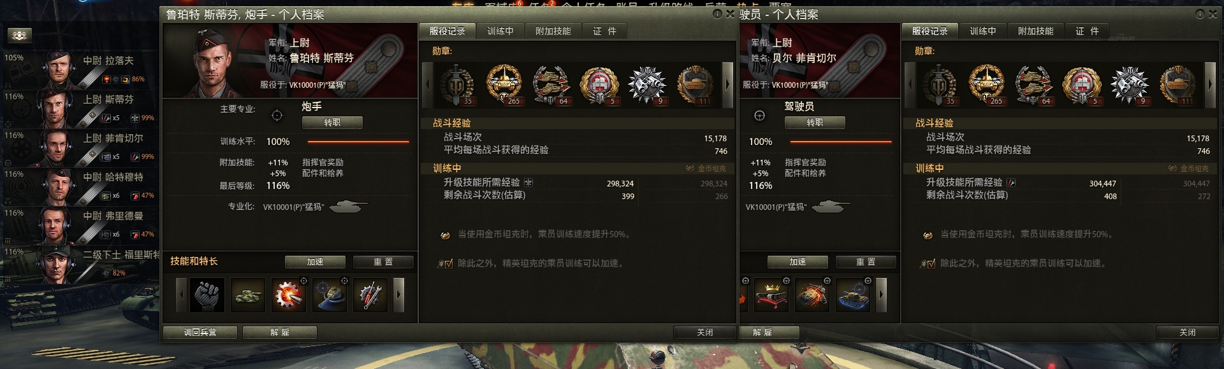
Task: Select the Repairs wrench-and-gear skill icon
Action: 370,295
